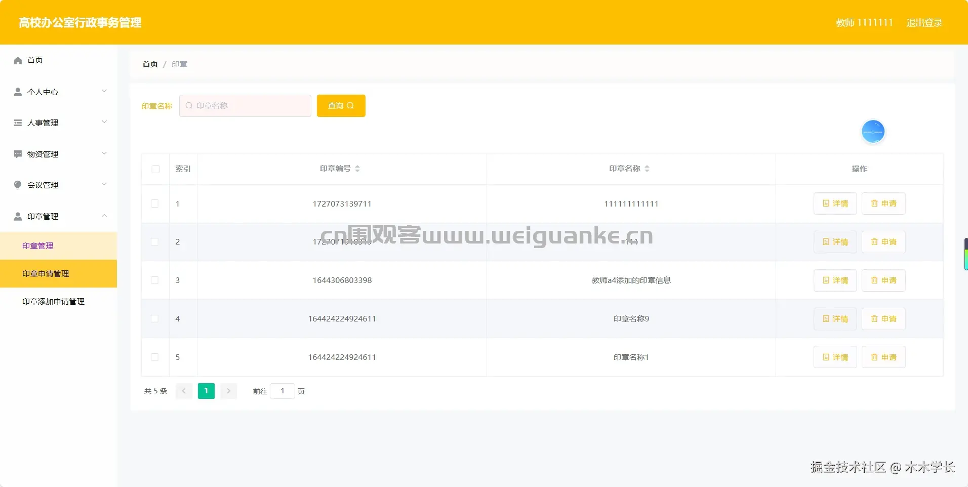Click 申请 for index row 2
Viewport: 968px width, 487px height.
pos(883,242)
